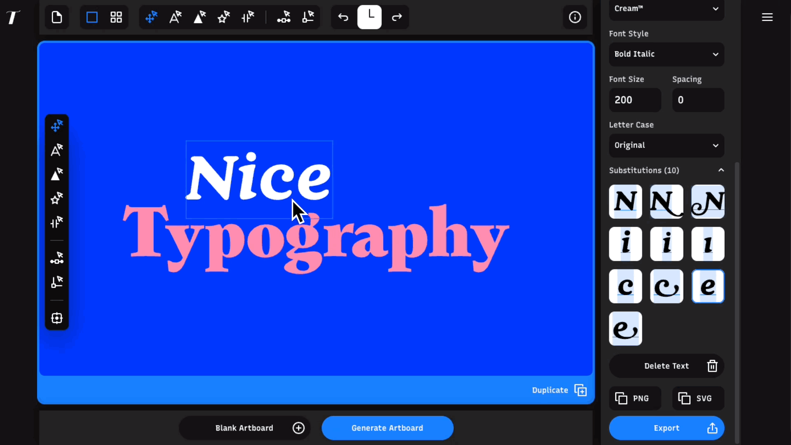Select letter spacing tool in top toolbar
This screenshot has width=791, height=445.
[x=248, y=17]
